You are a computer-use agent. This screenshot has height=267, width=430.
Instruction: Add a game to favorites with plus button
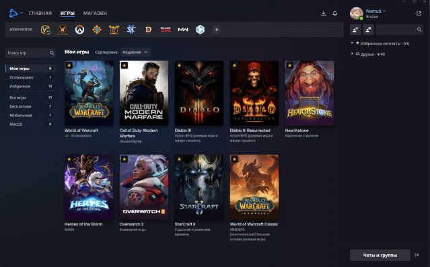(217, 30)
